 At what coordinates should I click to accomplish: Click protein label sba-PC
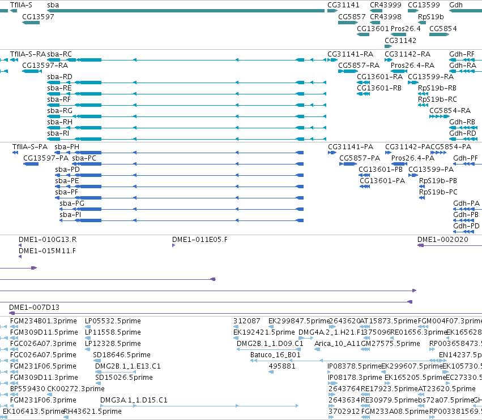(x=84, y=158)
